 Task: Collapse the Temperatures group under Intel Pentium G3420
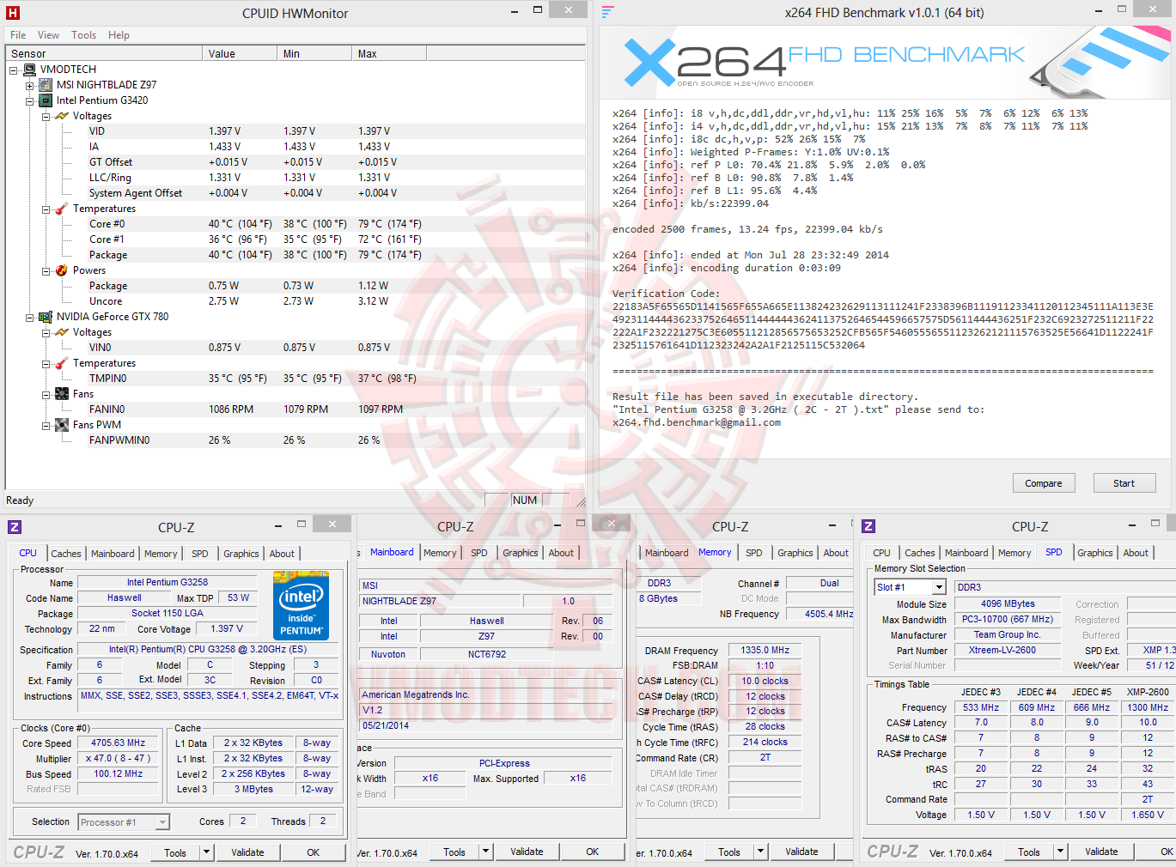point(46,209)
